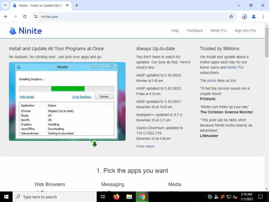Image resolution: width=269 pixels, height=202 pixels.
Task: Click the Skype system tray icon
Action: tap(210, 197)
